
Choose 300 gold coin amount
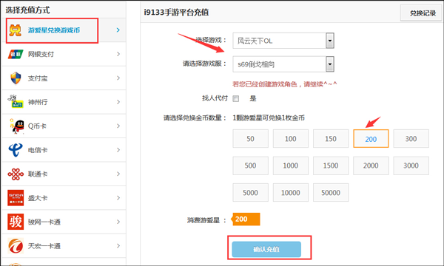click(411, 138)
